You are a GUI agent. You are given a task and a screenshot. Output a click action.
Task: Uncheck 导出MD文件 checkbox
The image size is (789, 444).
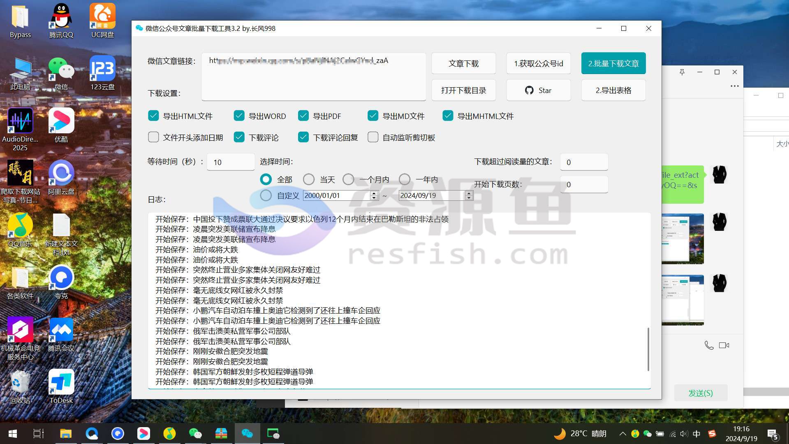(x=373, y=116)
